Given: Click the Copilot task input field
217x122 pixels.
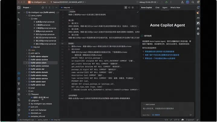Looking at the screenshot, I should click(x=167, y=109).
